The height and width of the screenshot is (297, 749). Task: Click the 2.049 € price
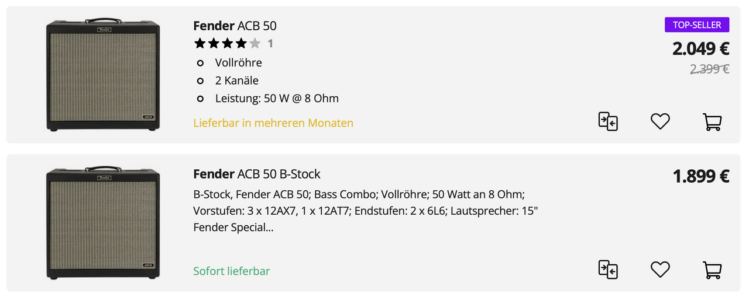700,48
